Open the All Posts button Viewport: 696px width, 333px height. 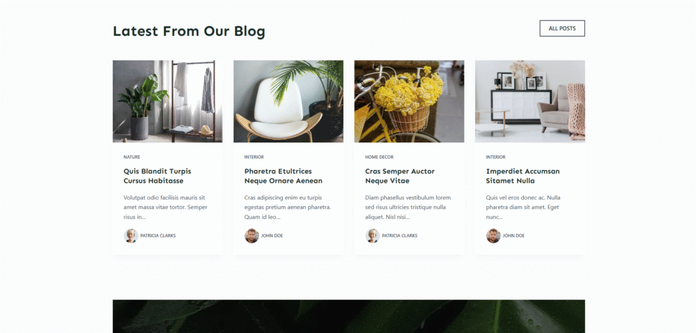[562, 28]
